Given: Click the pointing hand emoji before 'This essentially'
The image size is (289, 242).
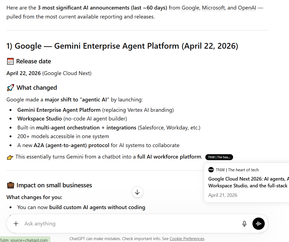Looking at the screenshot, I should [x=10, y=157].
